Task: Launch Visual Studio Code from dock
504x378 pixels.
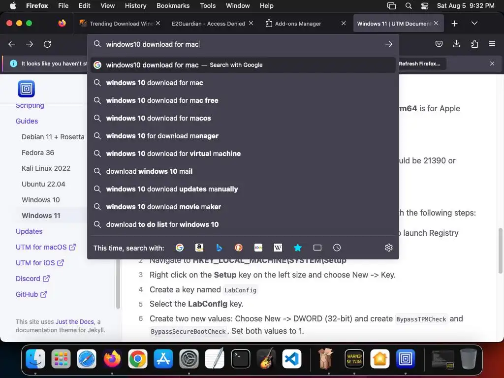Action: pos(292,359)
